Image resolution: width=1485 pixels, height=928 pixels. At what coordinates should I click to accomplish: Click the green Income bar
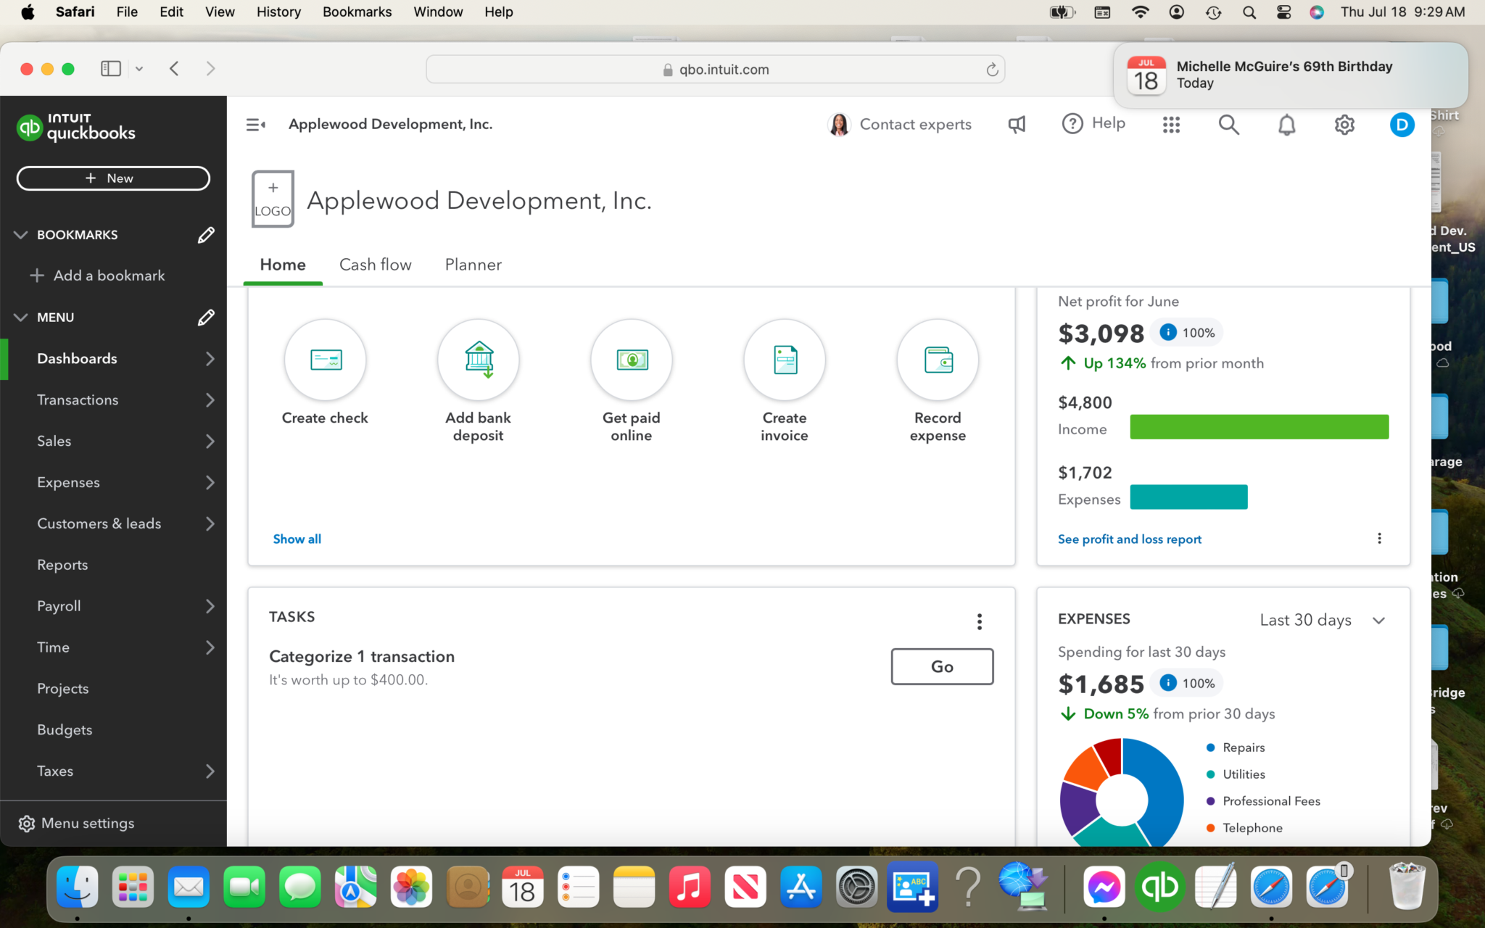tap(1259, 427)
